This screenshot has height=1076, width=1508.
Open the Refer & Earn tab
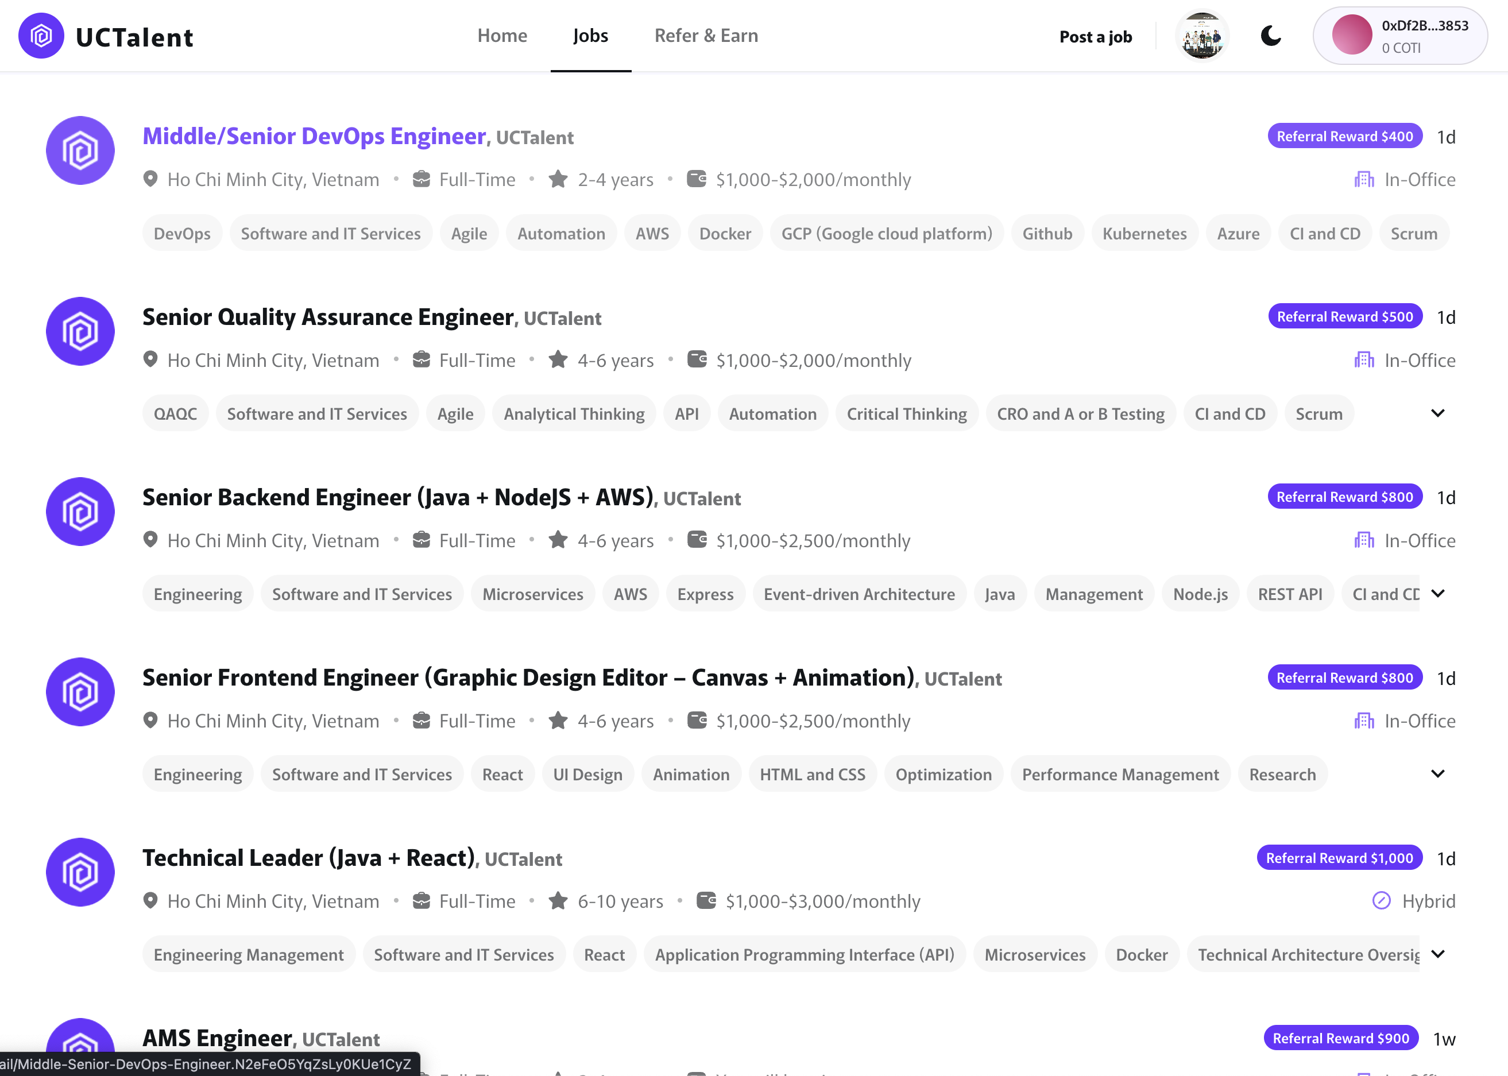(x=706, y=36)
